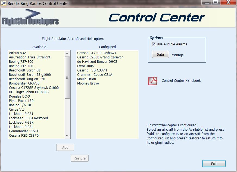Click the Manage label beside Data
This screenshot has width=237, height=172.
pyautogui.click(x=177, y=55)
